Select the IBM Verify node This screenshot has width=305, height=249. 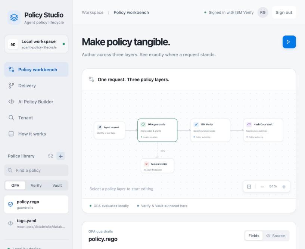[210, 130]
